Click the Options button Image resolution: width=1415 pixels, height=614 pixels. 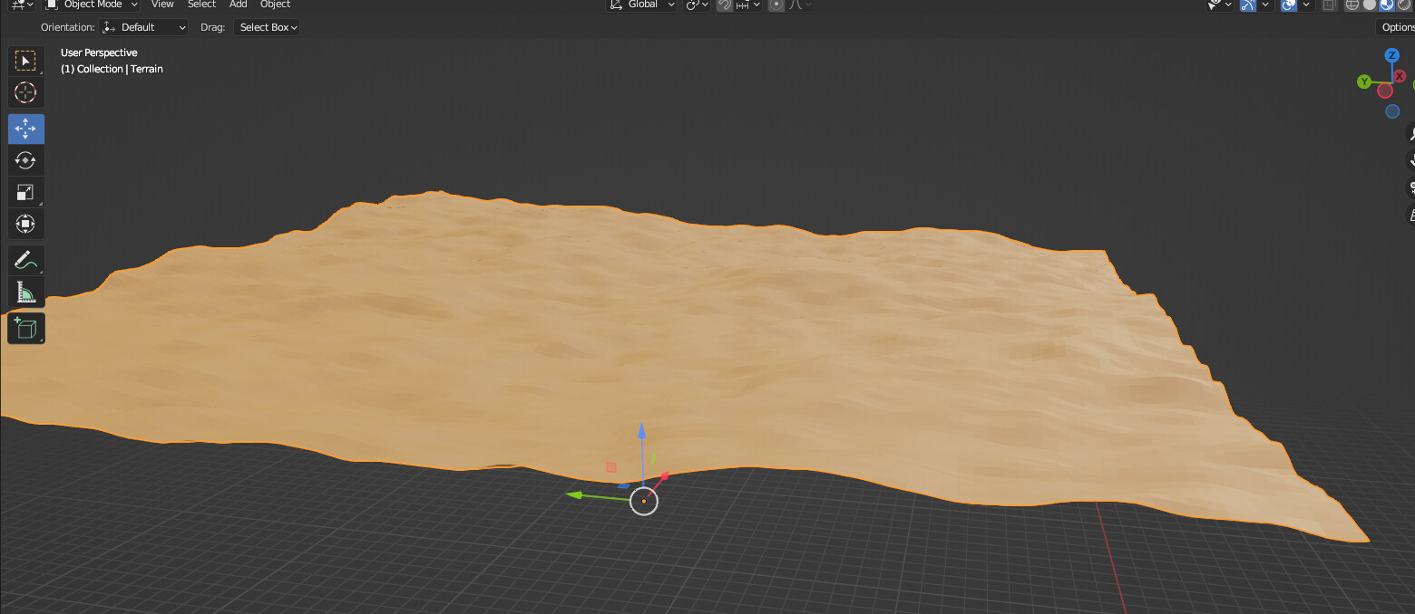pos(1397,27)
